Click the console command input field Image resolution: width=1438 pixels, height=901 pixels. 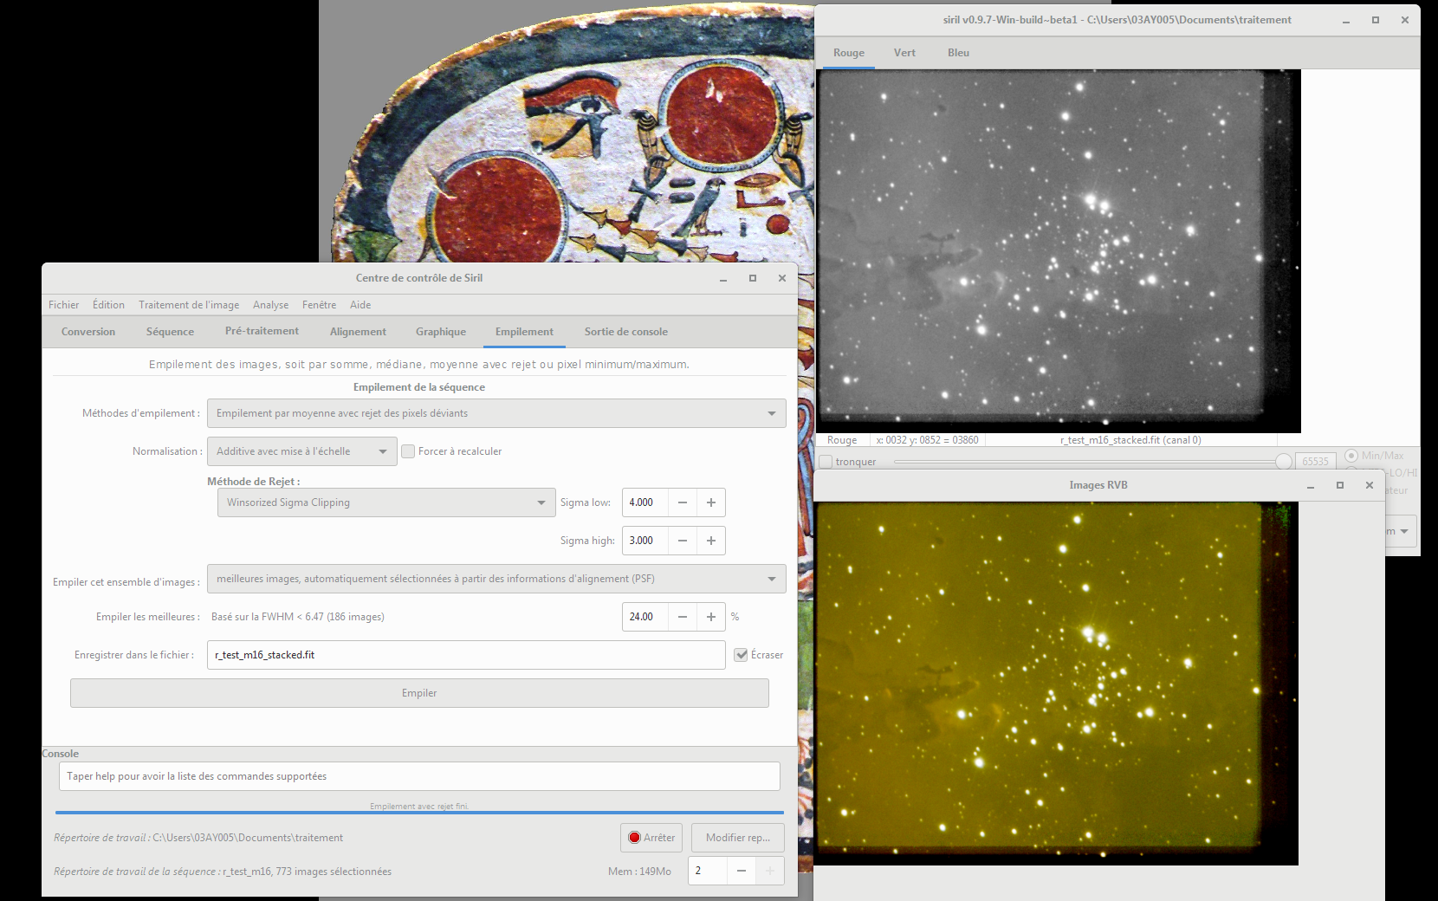point(419,776)
